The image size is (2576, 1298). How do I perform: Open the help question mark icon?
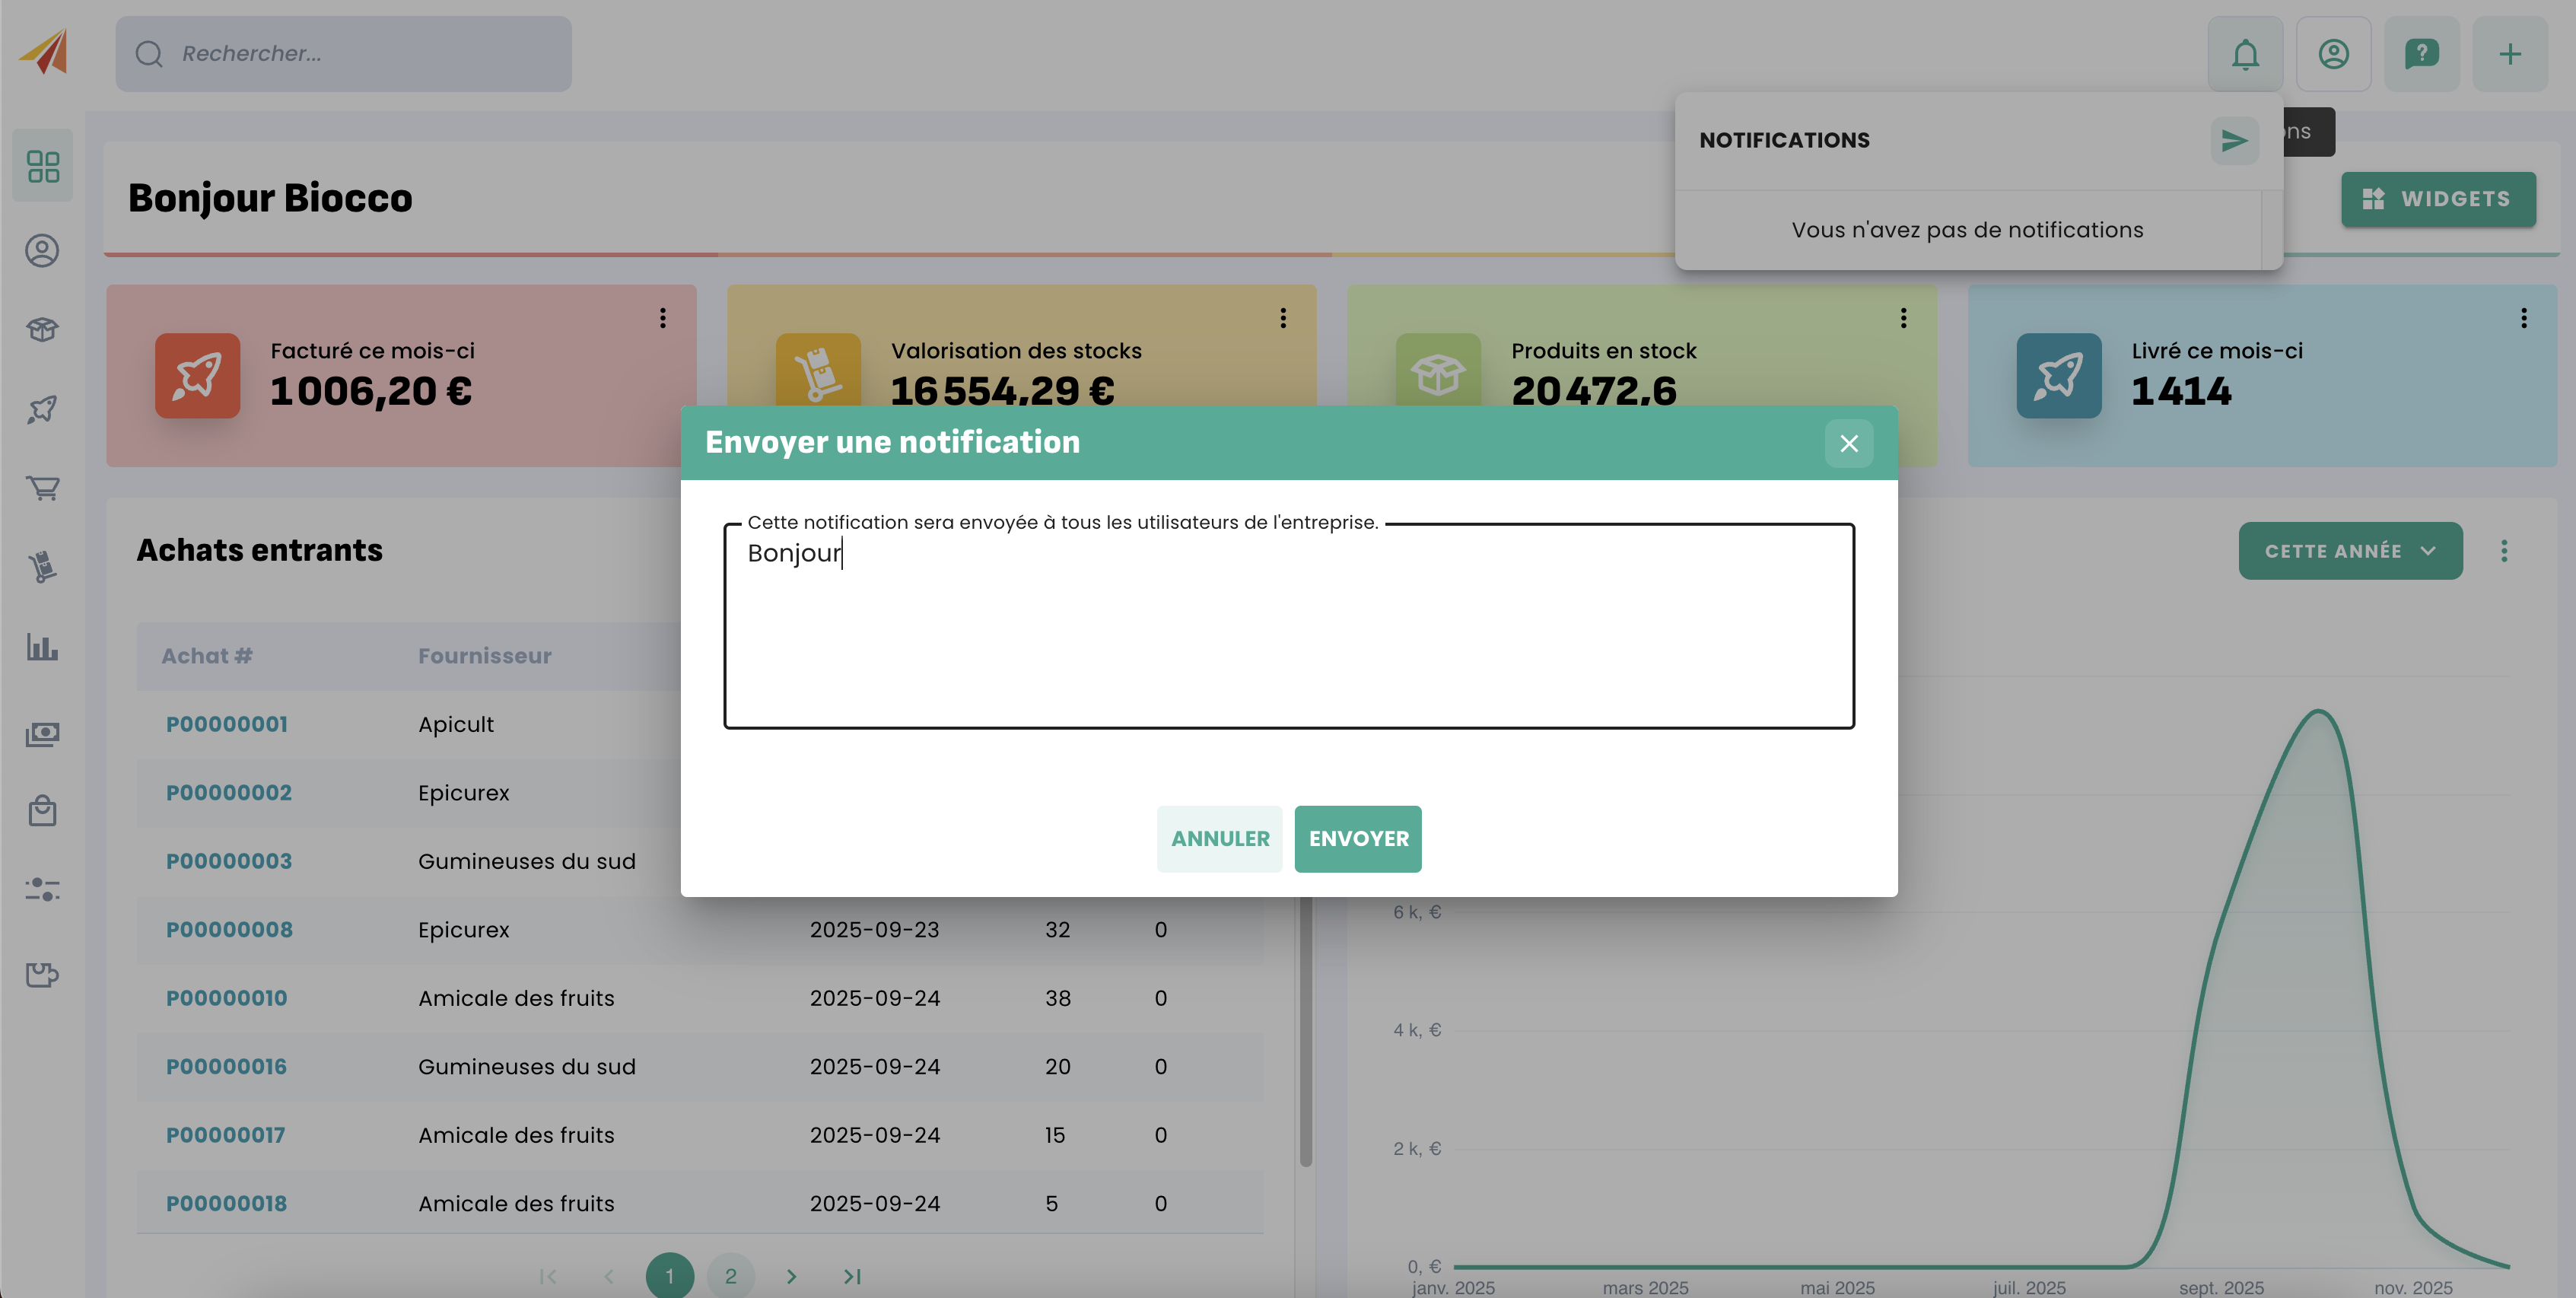coord(2421,54)
